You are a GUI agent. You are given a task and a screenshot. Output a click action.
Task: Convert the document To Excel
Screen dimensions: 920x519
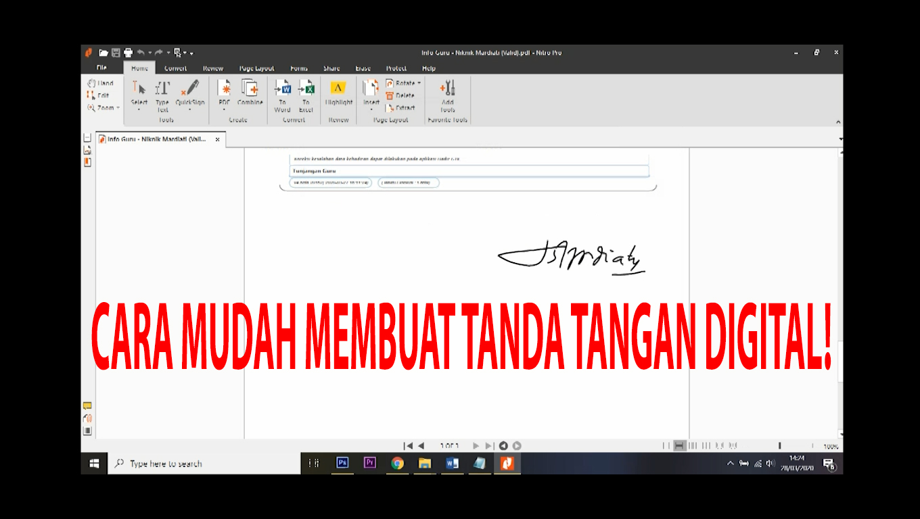click(306, 96)
